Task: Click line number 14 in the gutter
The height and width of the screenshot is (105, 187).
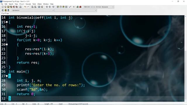Action: pos(3,17)
